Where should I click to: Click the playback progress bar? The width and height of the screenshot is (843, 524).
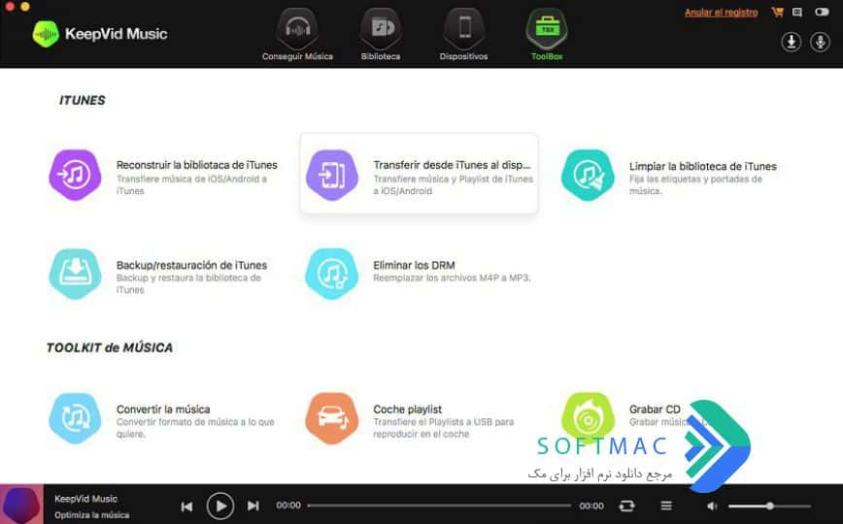click(439, 506)
